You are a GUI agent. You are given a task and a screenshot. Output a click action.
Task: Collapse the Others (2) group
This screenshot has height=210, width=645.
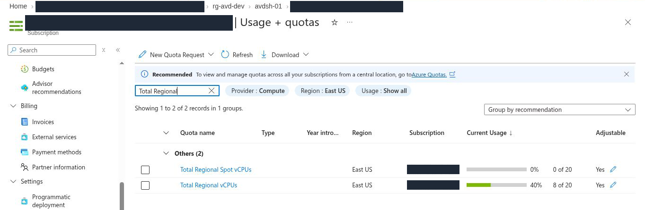pyautogui.click(x=166, y=153)
